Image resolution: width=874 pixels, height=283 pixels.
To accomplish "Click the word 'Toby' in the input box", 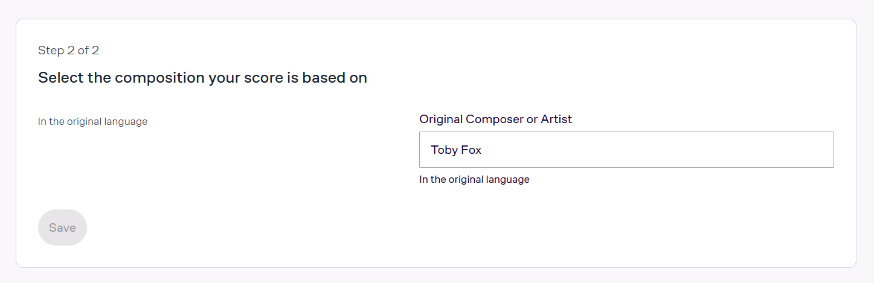I will pyautogui.click(x=445, y=150).
